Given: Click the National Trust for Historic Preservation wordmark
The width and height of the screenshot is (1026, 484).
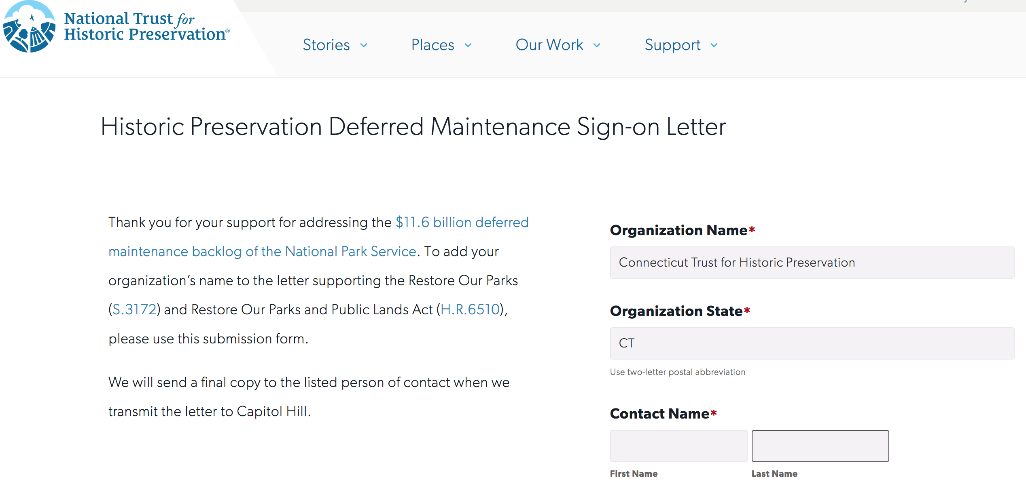Looking at the screenshot, I should tap(146, 27).
